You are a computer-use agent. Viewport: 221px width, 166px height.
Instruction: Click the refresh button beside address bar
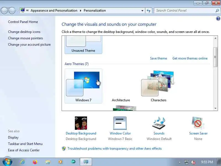tap(149, 11)
